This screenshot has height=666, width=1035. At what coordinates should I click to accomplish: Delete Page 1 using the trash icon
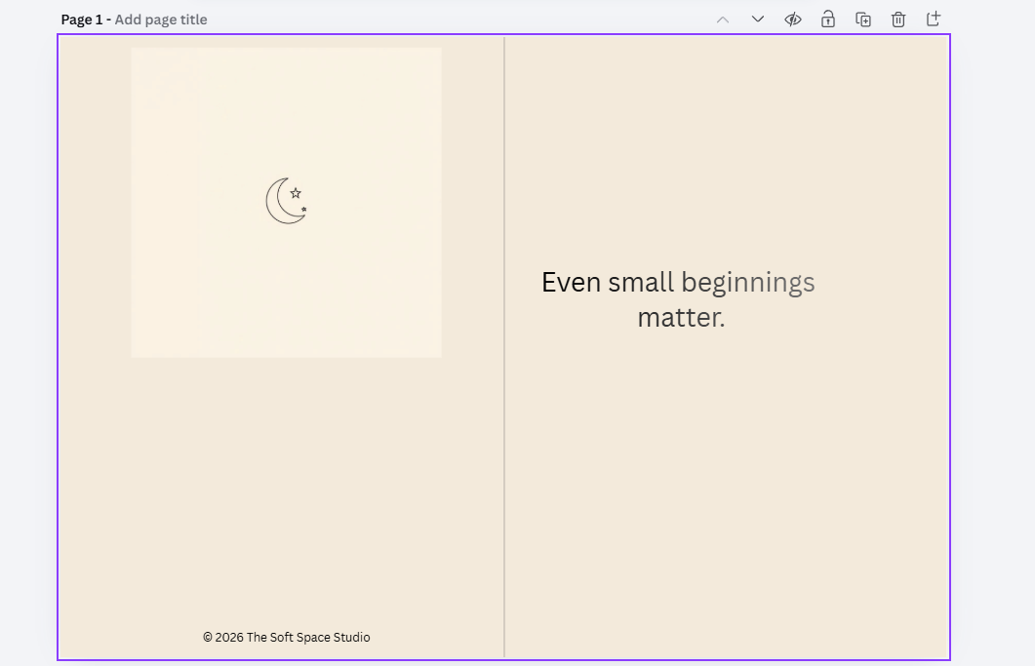tap(897, 19)
